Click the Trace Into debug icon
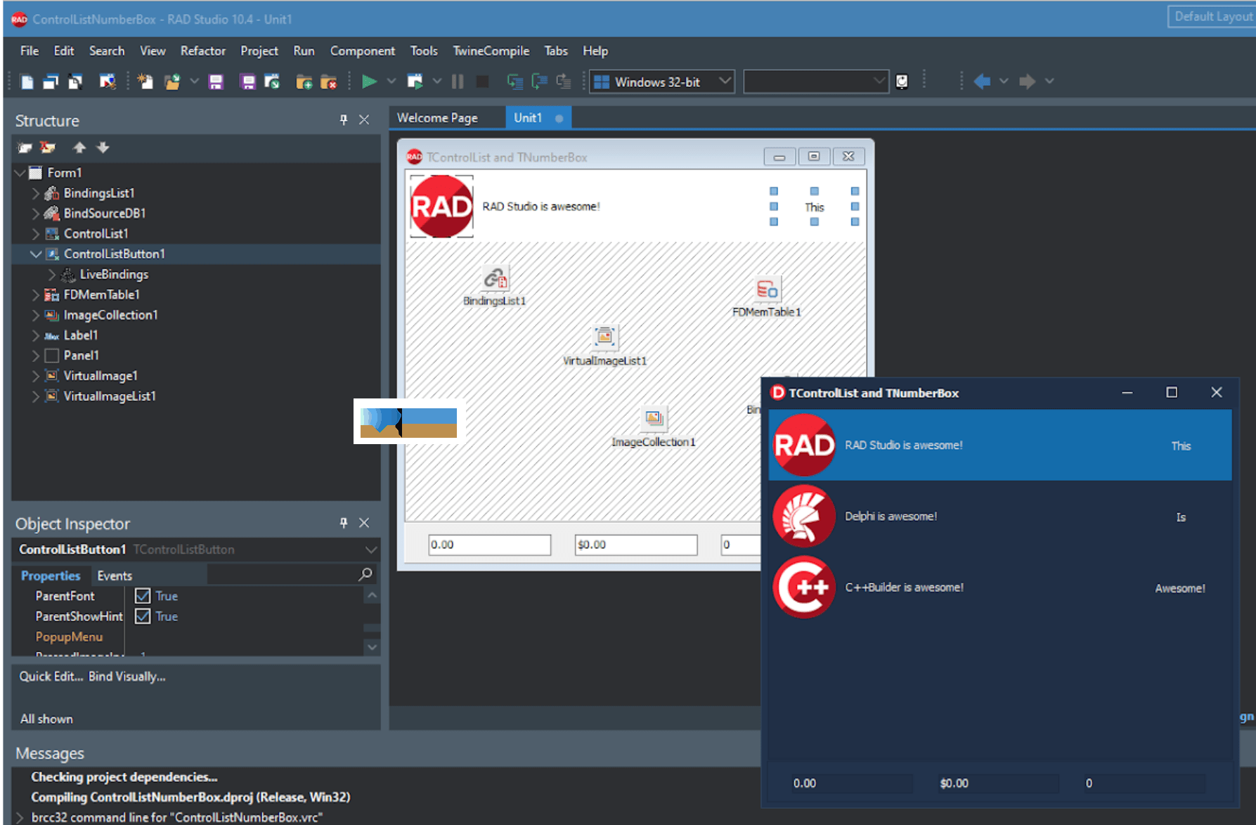1256x825 pixels. click(515, 82)
